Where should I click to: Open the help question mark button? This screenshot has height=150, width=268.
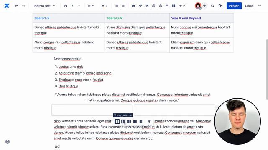pos(8,142)
